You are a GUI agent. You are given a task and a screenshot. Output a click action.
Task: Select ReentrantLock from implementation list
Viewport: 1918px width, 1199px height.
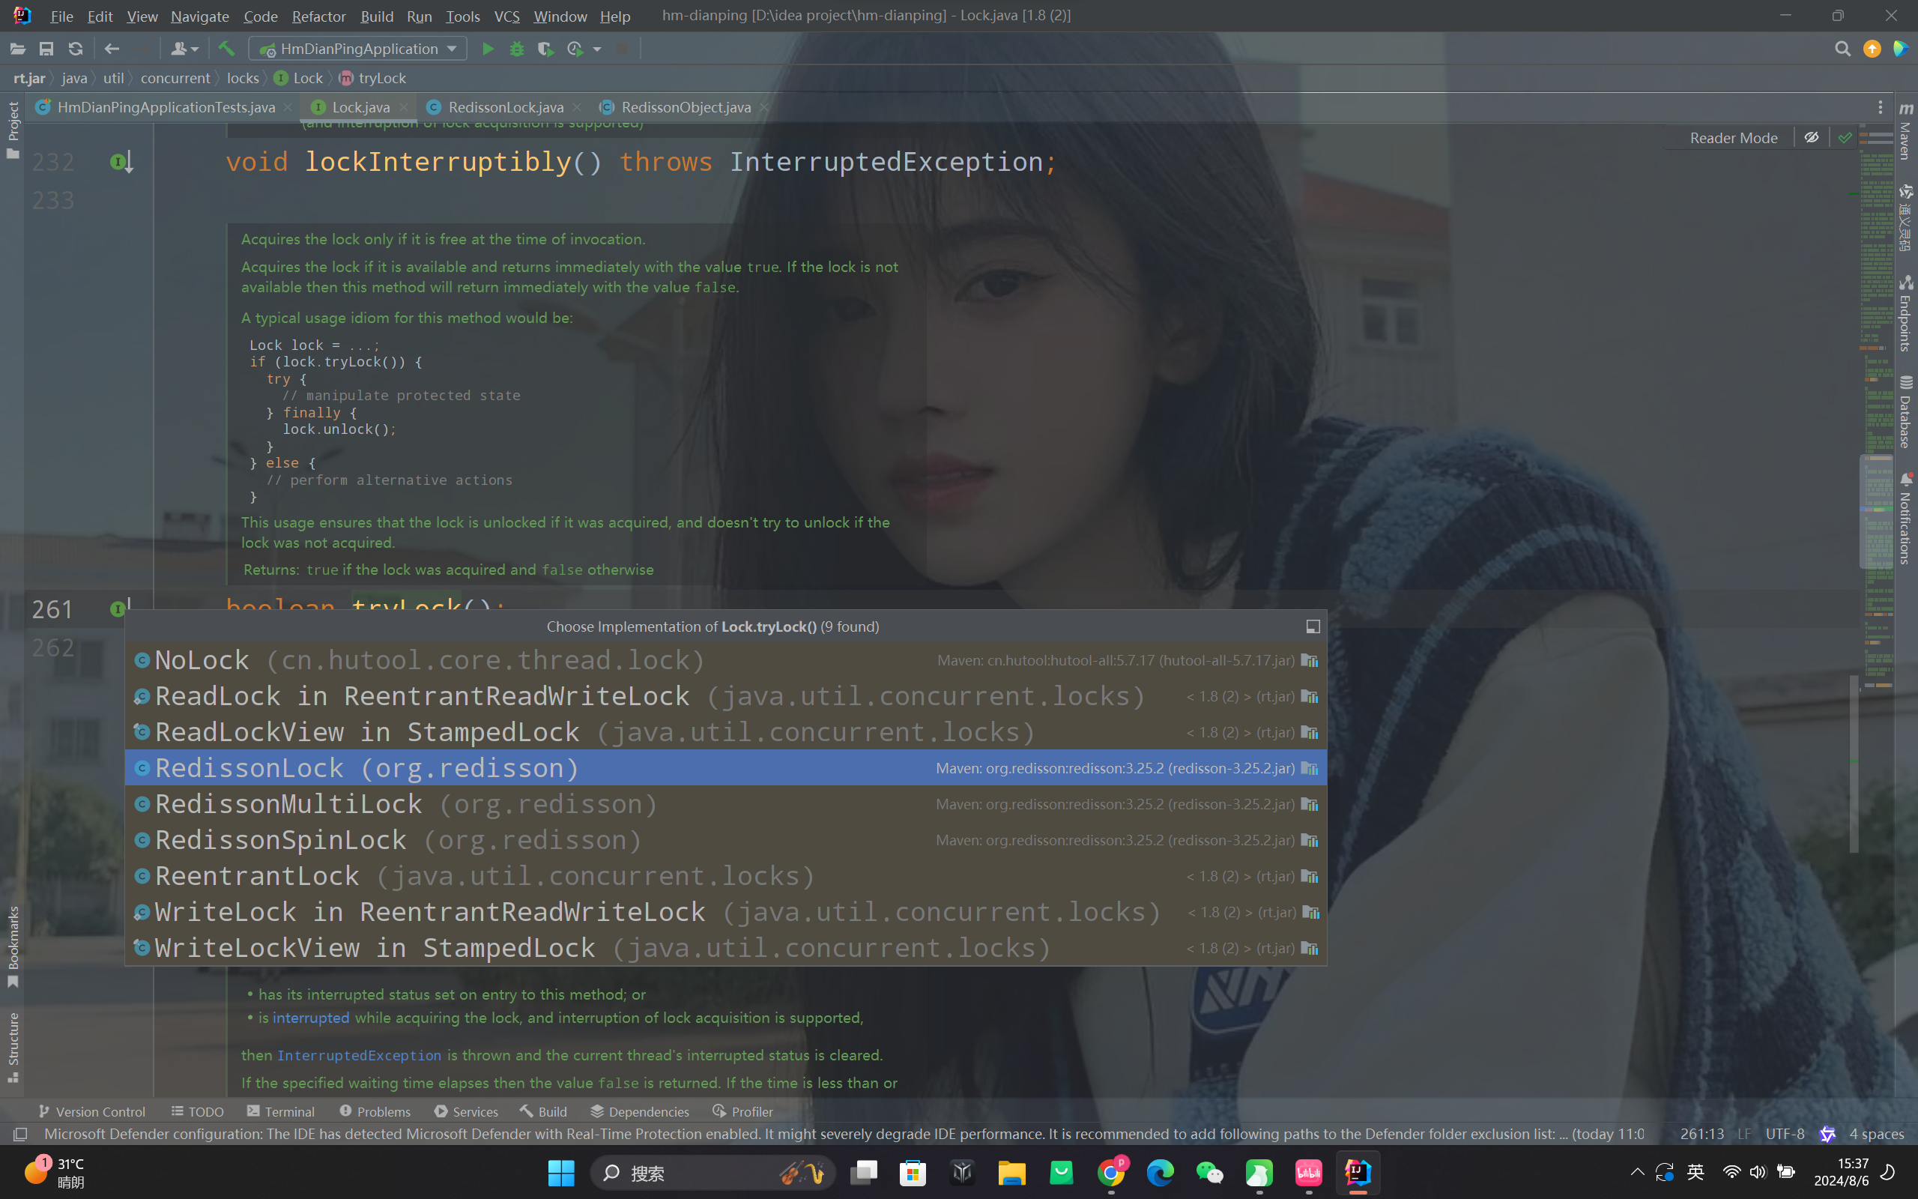pyautogui.click(x=257, y=876)
